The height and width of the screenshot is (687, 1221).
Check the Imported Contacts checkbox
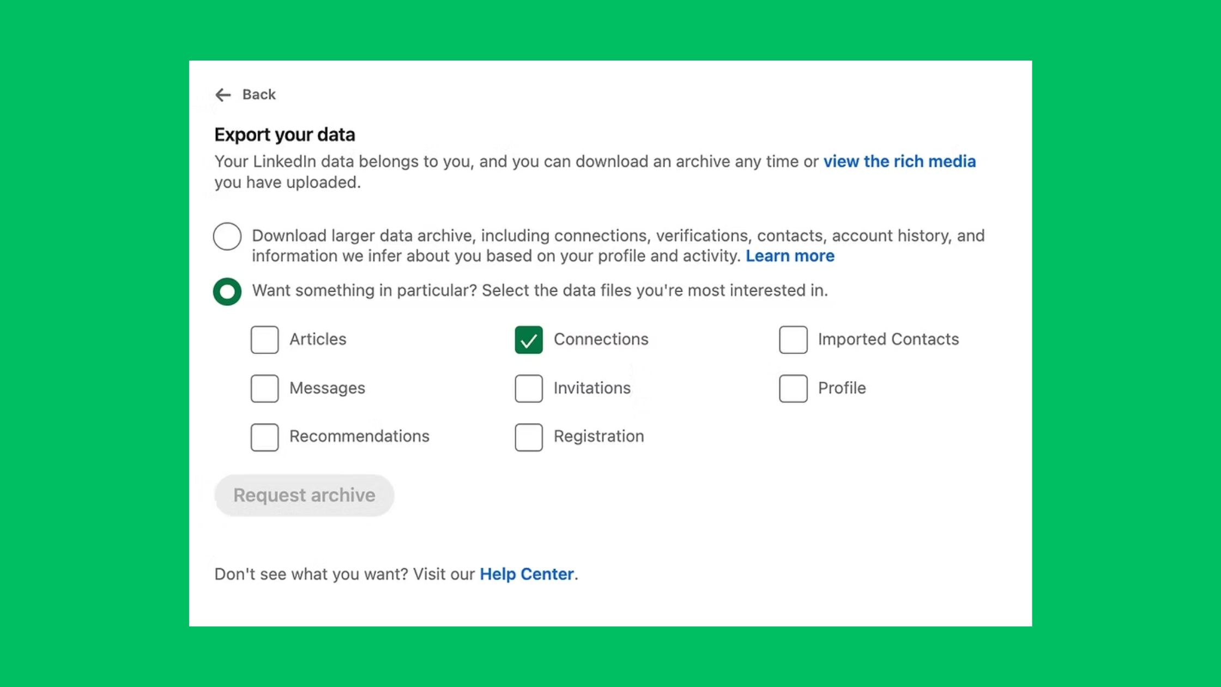793,339
